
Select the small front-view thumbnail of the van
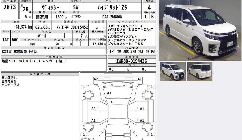173,71
